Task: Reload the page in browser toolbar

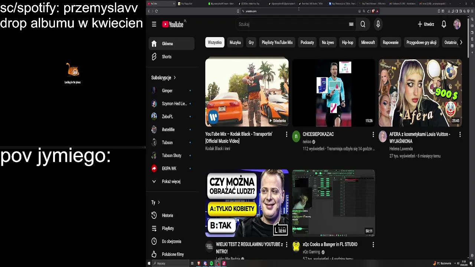Action: [x=156, y=11]
